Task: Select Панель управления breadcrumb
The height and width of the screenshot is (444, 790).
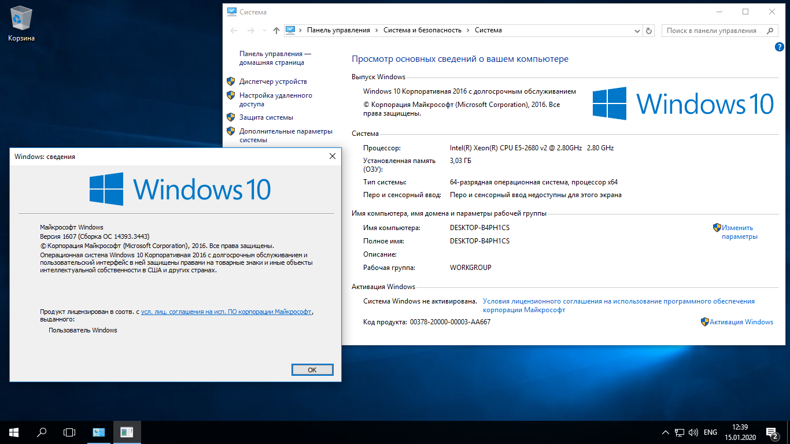Action: 338,30
